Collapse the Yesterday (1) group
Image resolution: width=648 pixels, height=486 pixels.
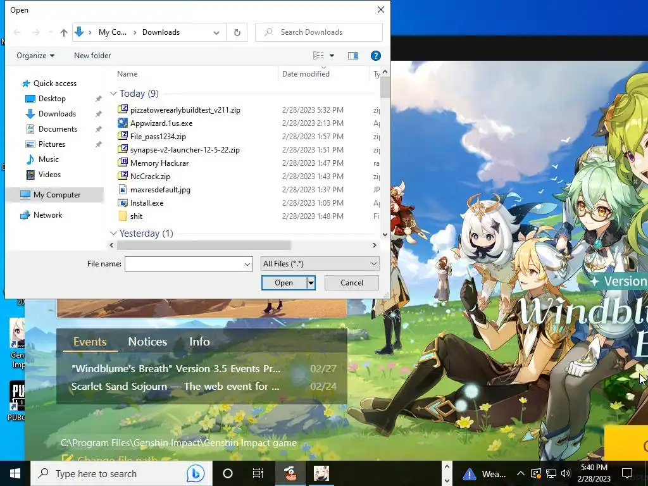tap(113, 234)
